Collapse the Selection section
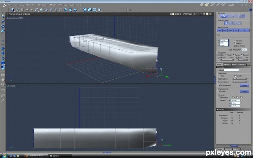The image size is (253, 158). (217, 67)
